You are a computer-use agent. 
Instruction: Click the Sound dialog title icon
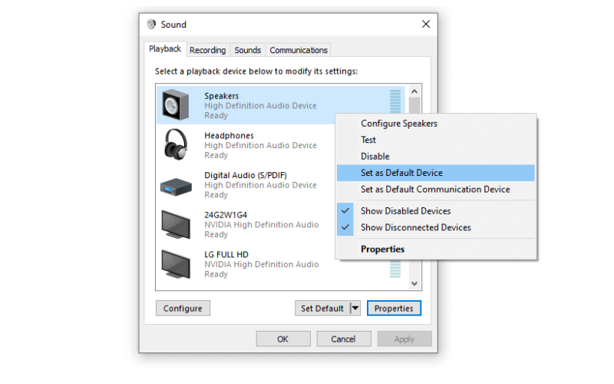coord(151,25)
